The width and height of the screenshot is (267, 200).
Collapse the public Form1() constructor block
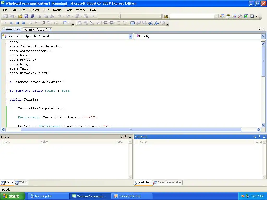pos(7,100)
